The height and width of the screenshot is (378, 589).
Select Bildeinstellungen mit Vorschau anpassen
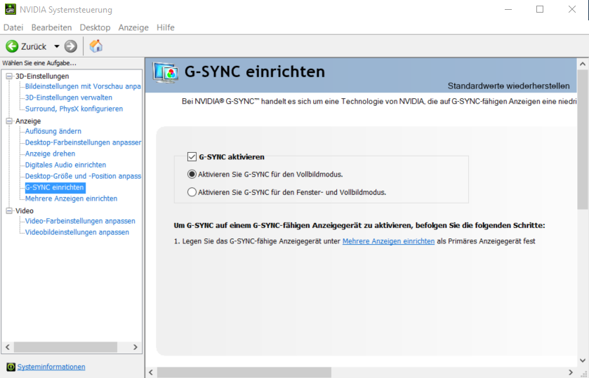click(83, 86)
